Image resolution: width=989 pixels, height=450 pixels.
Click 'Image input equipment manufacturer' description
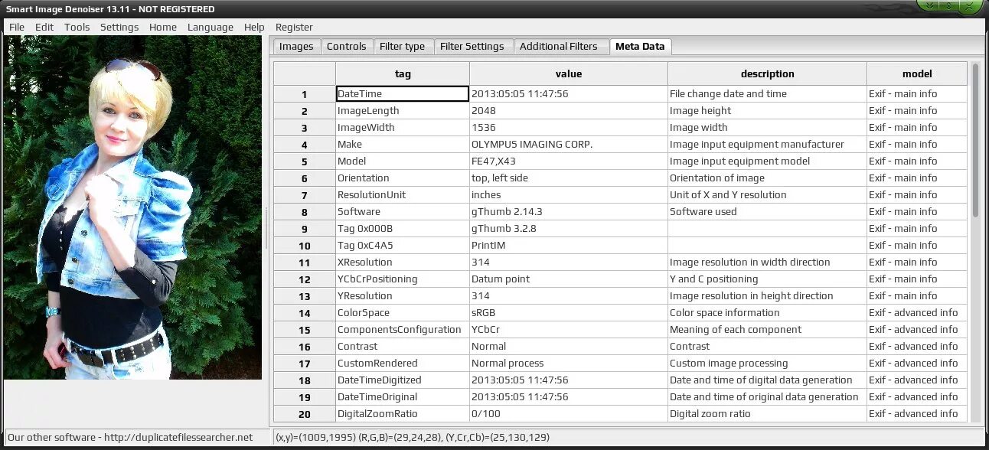tap(767, 145)
